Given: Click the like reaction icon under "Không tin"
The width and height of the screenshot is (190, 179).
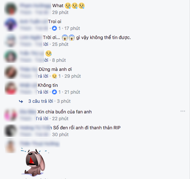Looking at the screenshot, I should point(54,92).
